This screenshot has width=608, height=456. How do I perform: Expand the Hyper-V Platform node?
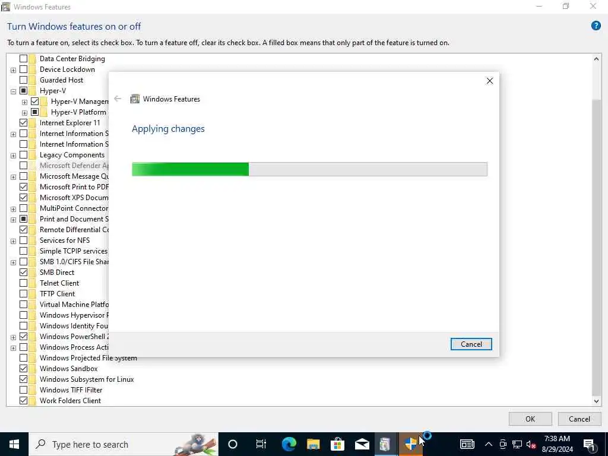pyautogui.click(x=24, y=113)
